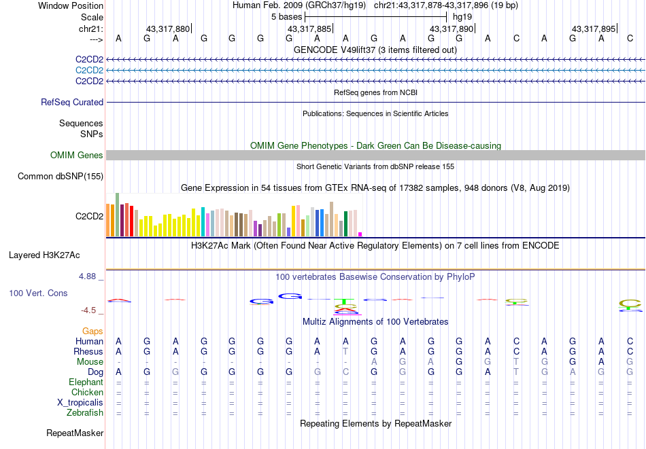This screenshot has height=449, width=646.
Task: Click the Common dbSNP(155) label
Action: click(x=60, y=176)
